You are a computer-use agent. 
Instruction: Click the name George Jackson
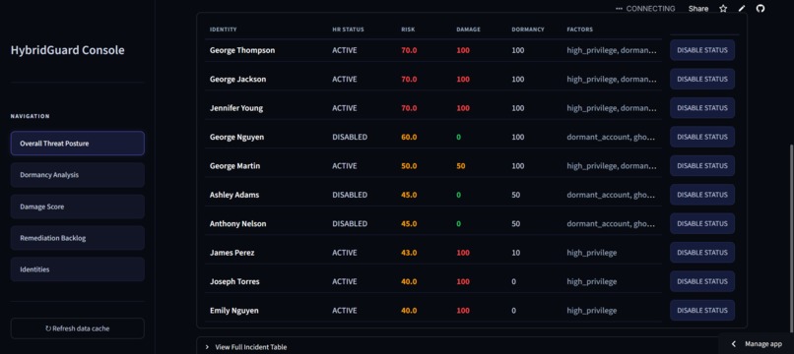click(x=237, y=80)
